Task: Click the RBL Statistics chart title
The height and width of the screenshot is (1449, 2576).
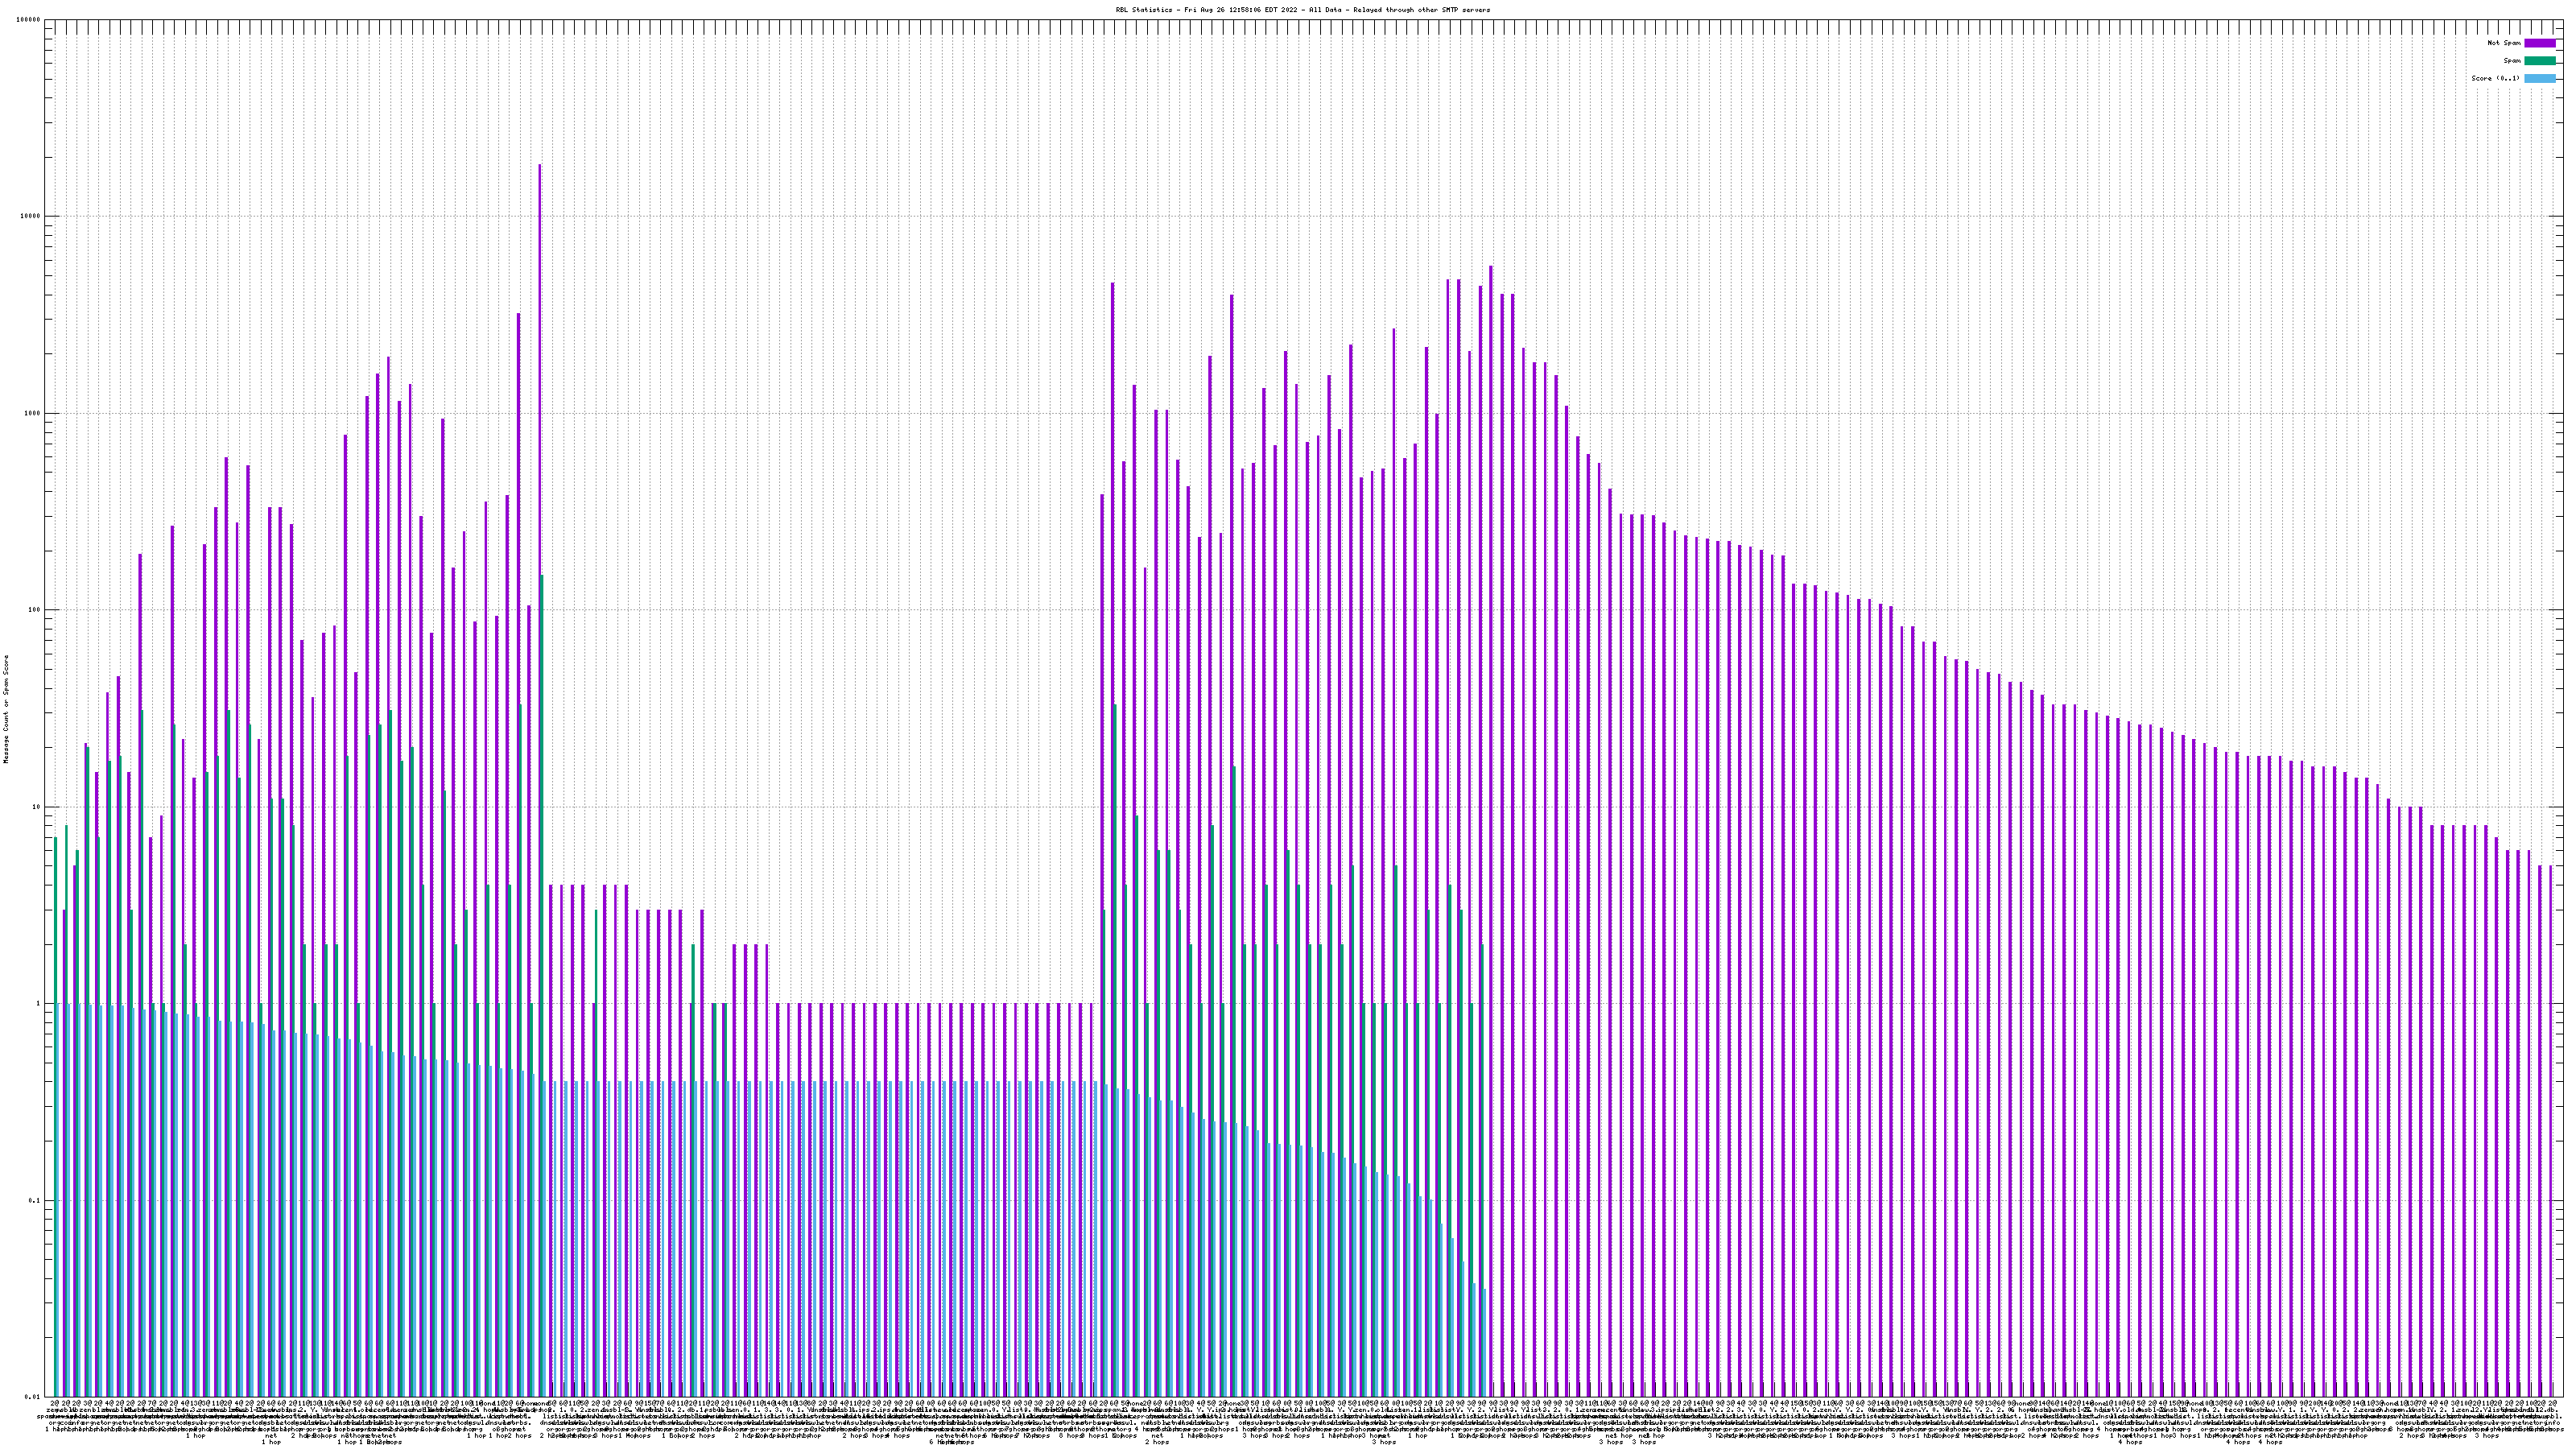Action: tap(1302, 10)
